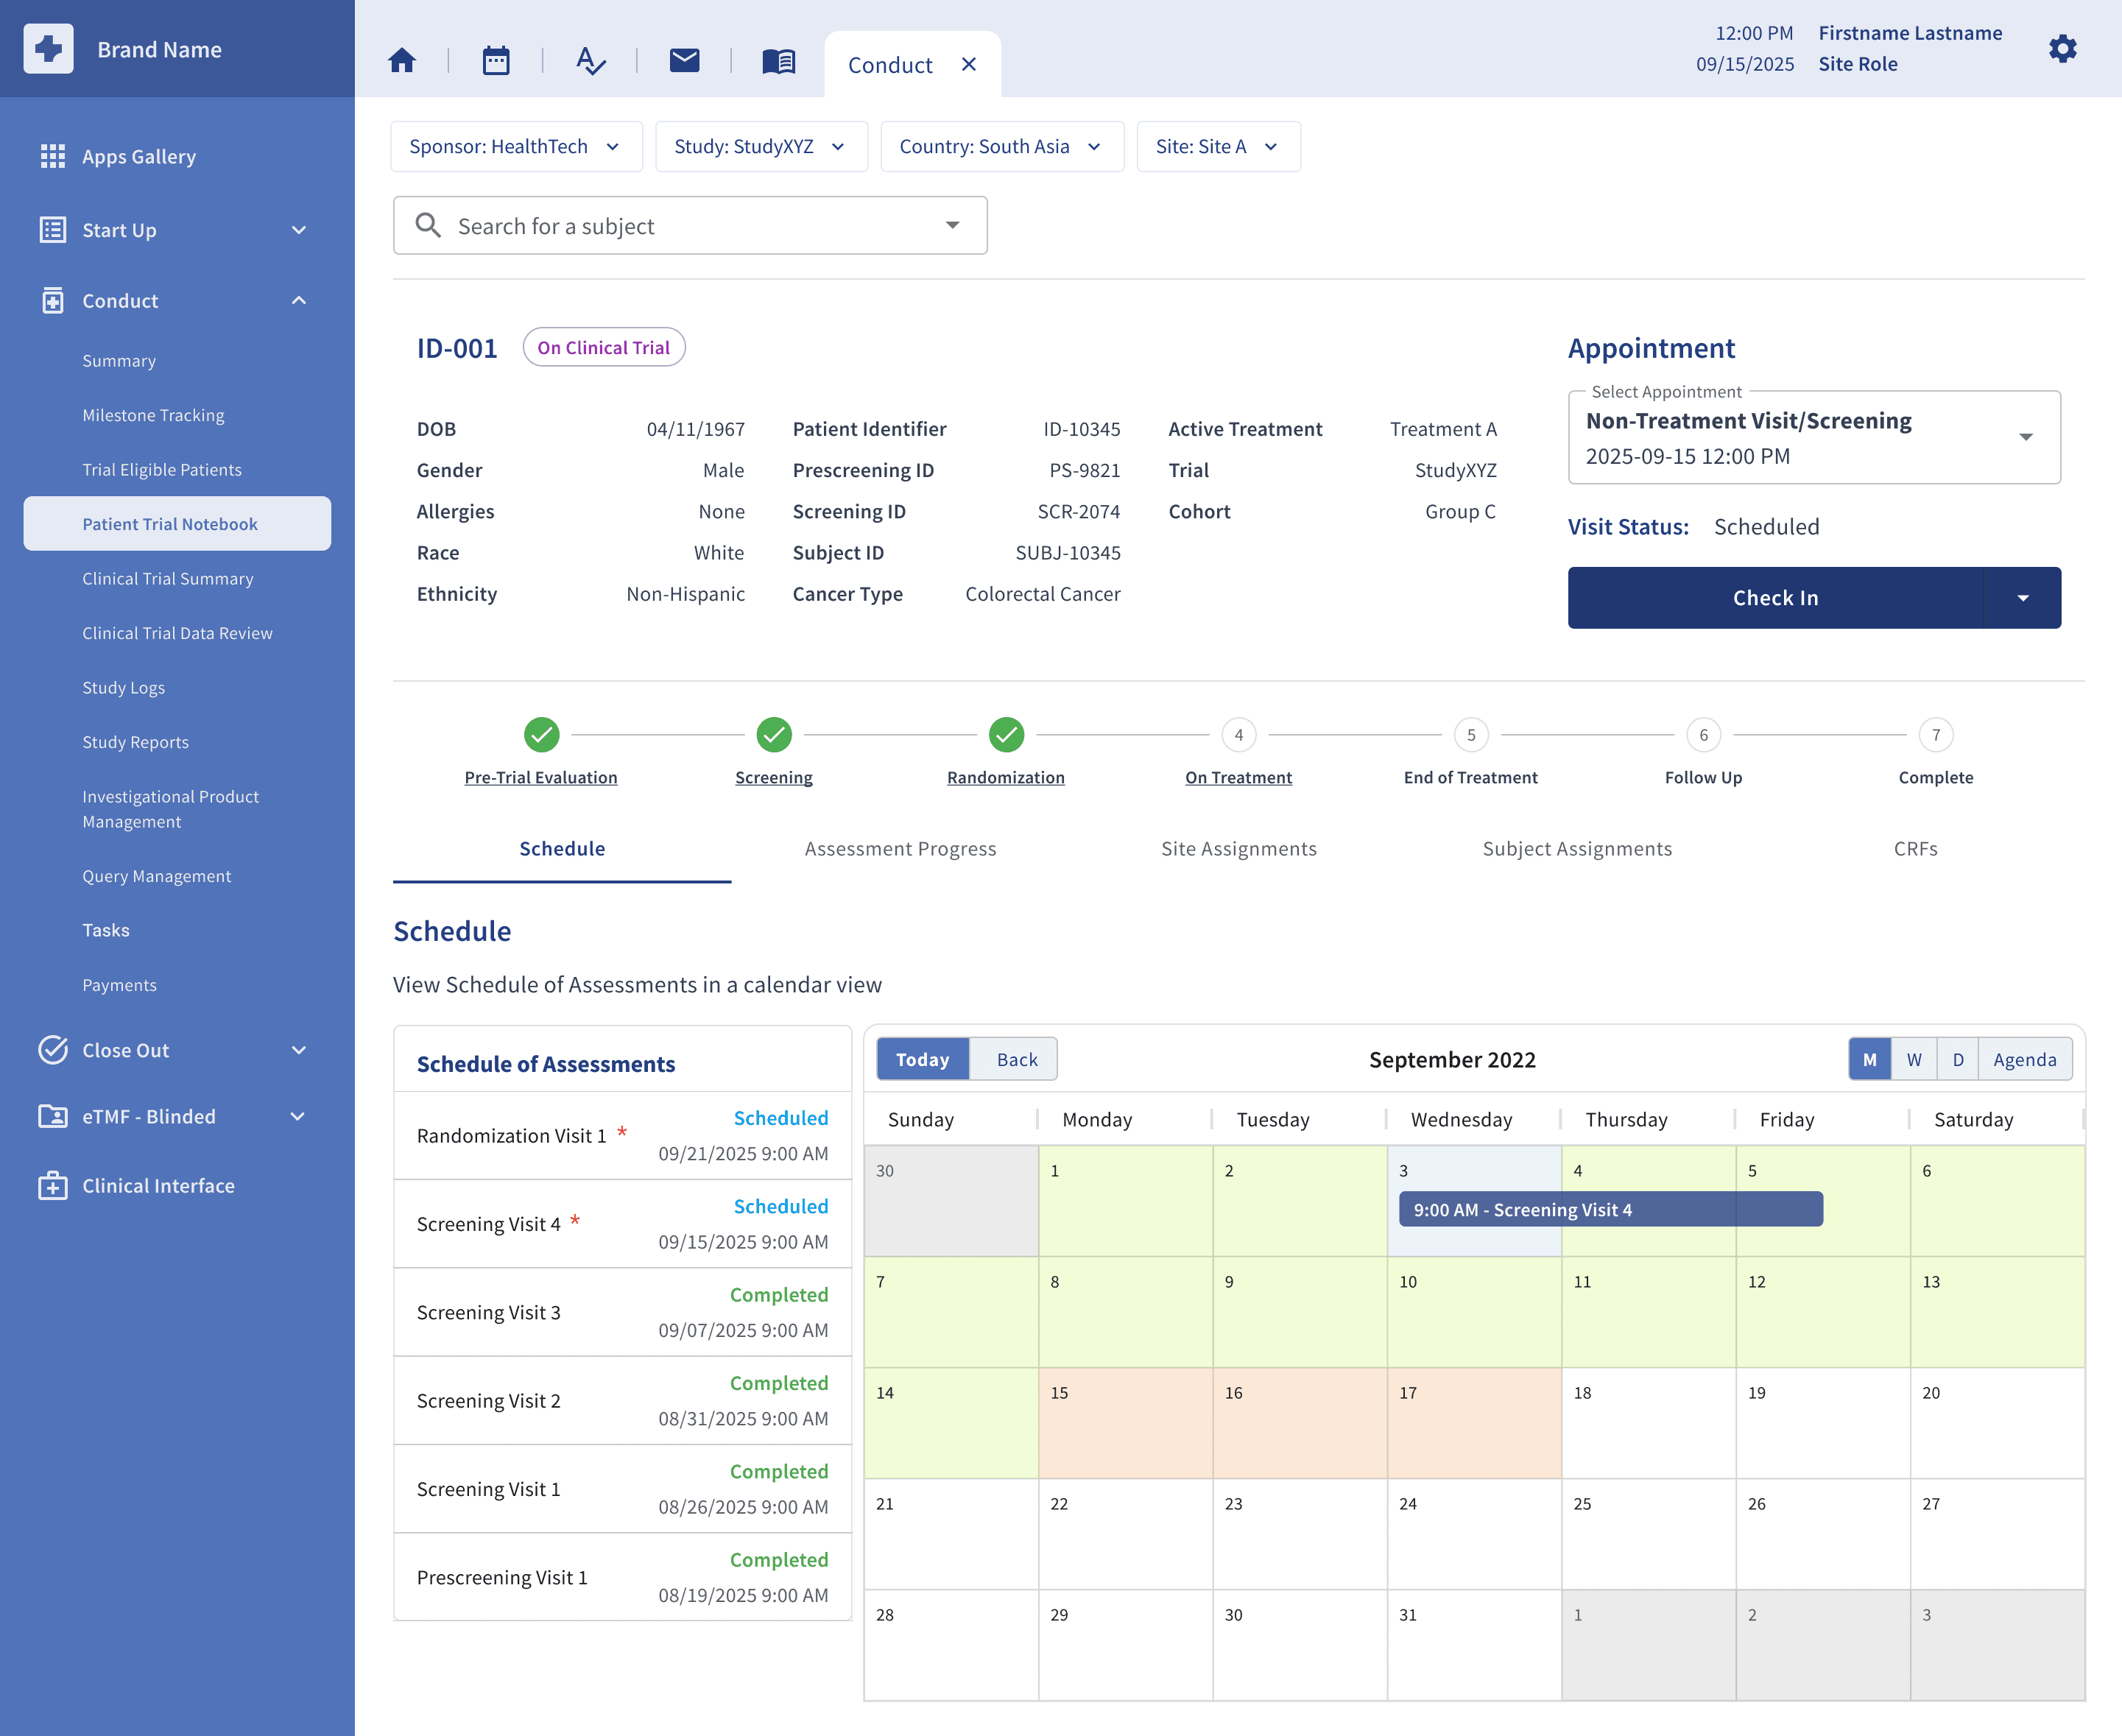Click the Apps Gallery grid icon

click(52, 156)
